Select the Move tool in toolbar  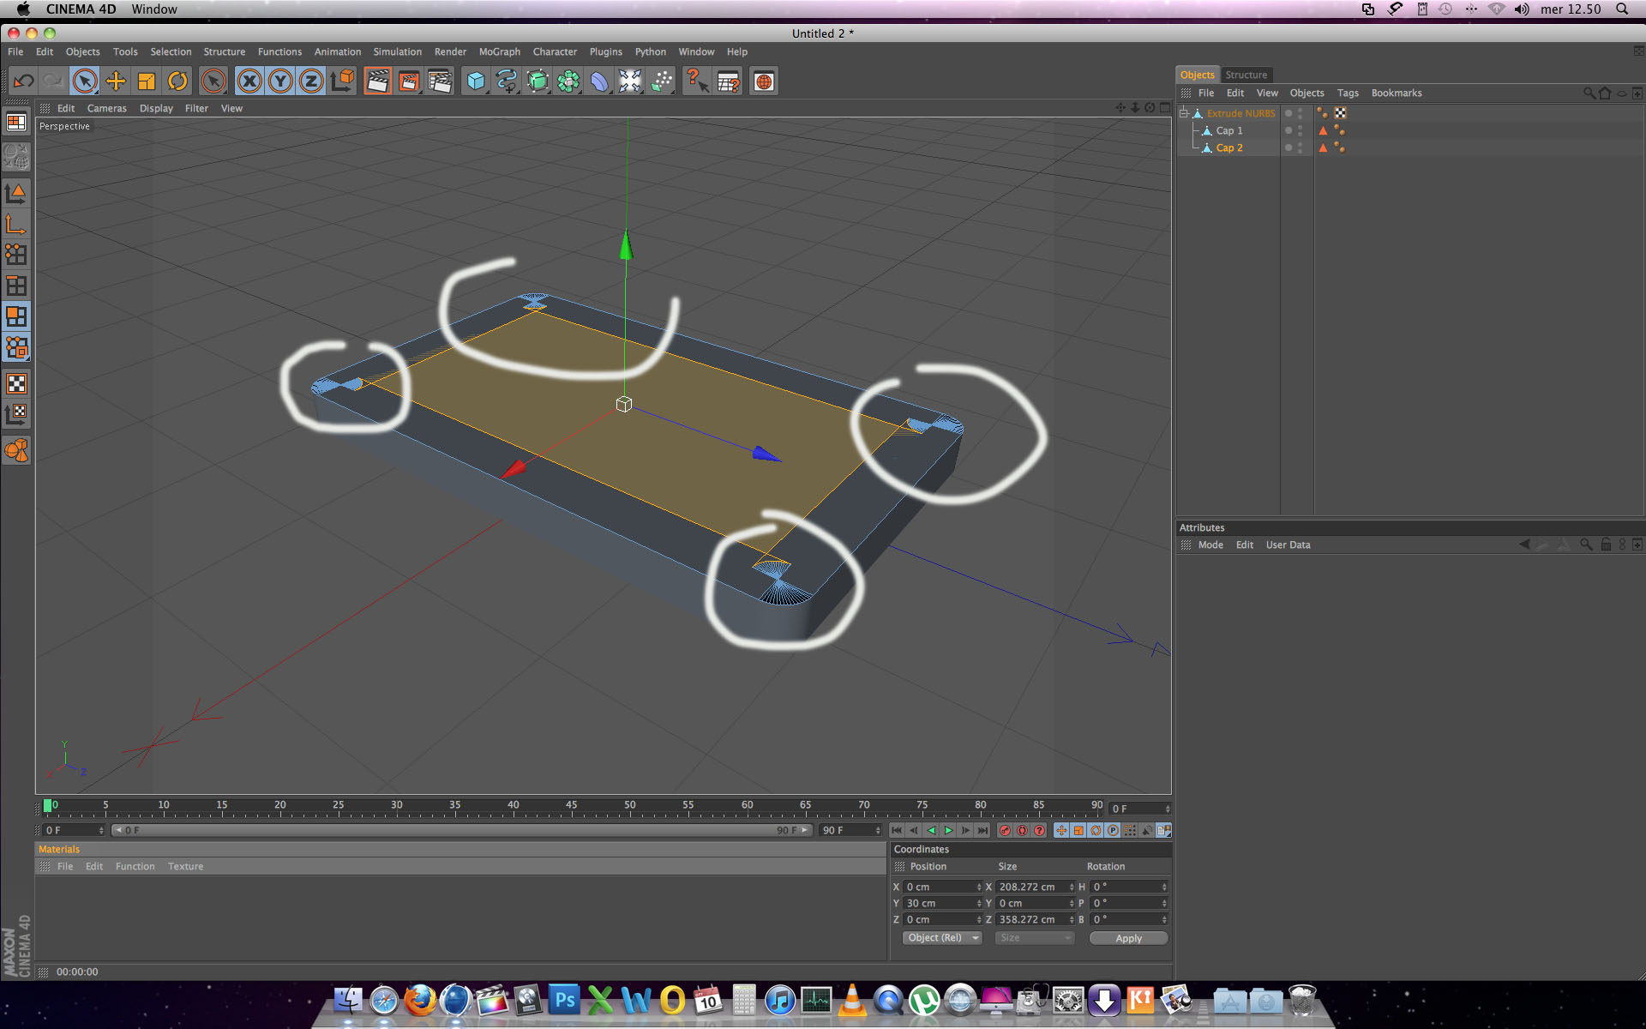tap(116, 81)
